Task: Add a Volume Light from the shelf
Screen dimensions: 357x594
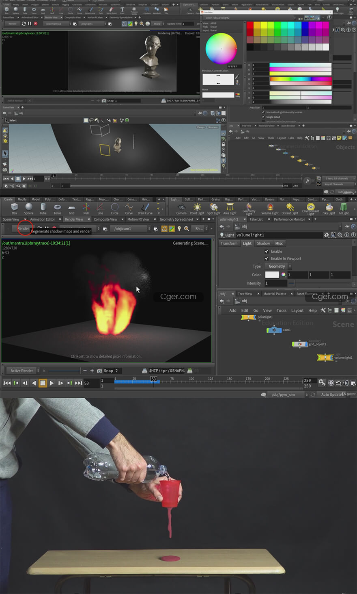Action: click(x=270, y=209)
